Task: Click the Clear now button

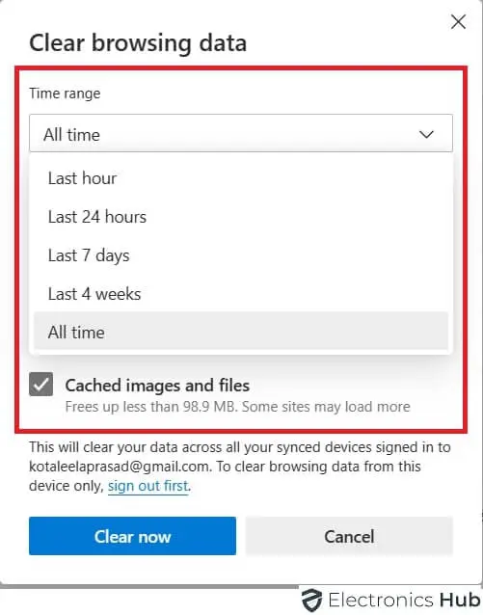Action: pyautogui.click(x=132, y=536)
